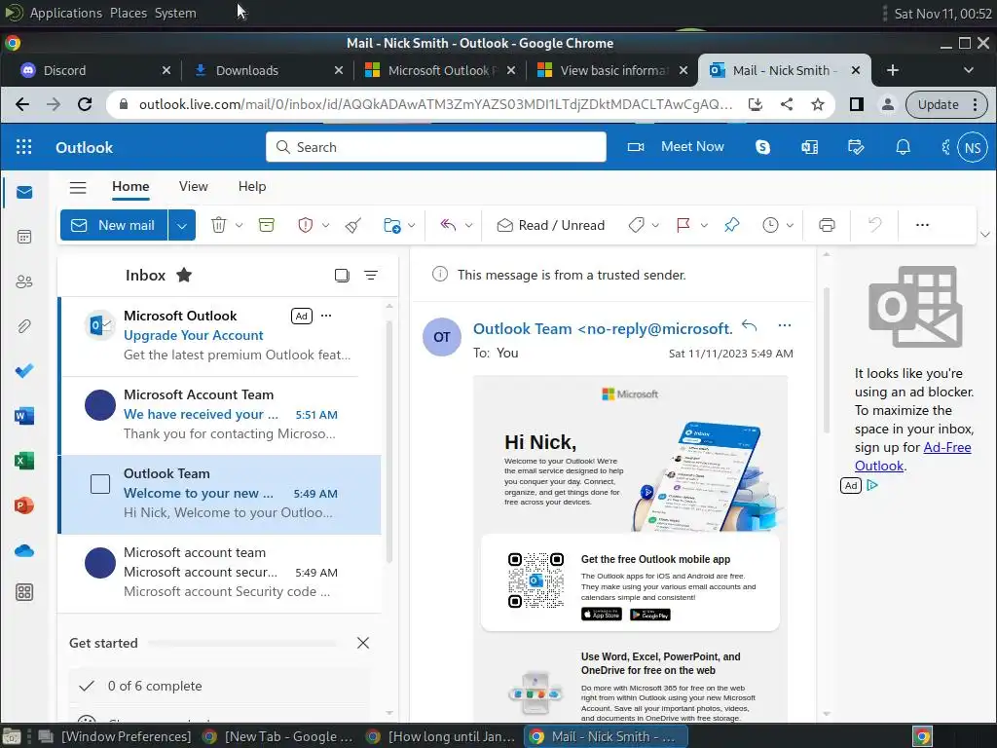Compose with the New mail button
Viewport: 997px width, 748px height.
[114, 225]
